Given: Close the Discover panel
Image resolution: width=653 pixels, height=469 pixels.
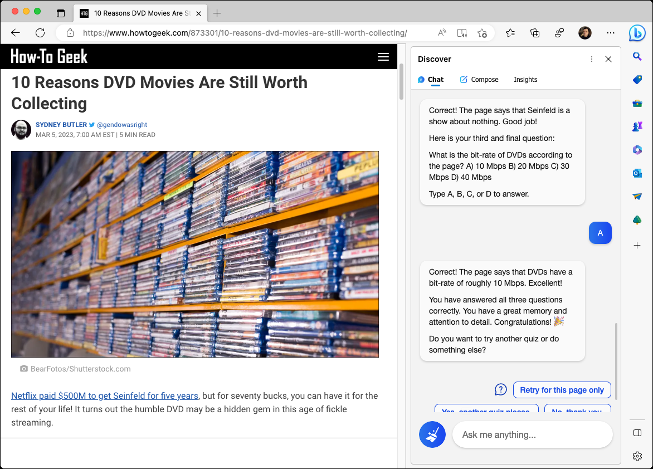Looking at the screenshot, I should (608, 59).
